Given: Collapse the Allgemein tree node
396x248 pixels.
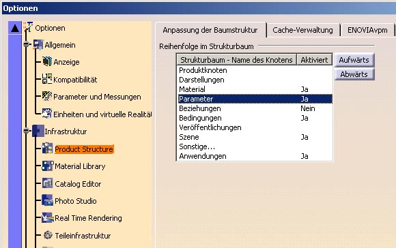Looking at the screenshot, I should 26,44.
